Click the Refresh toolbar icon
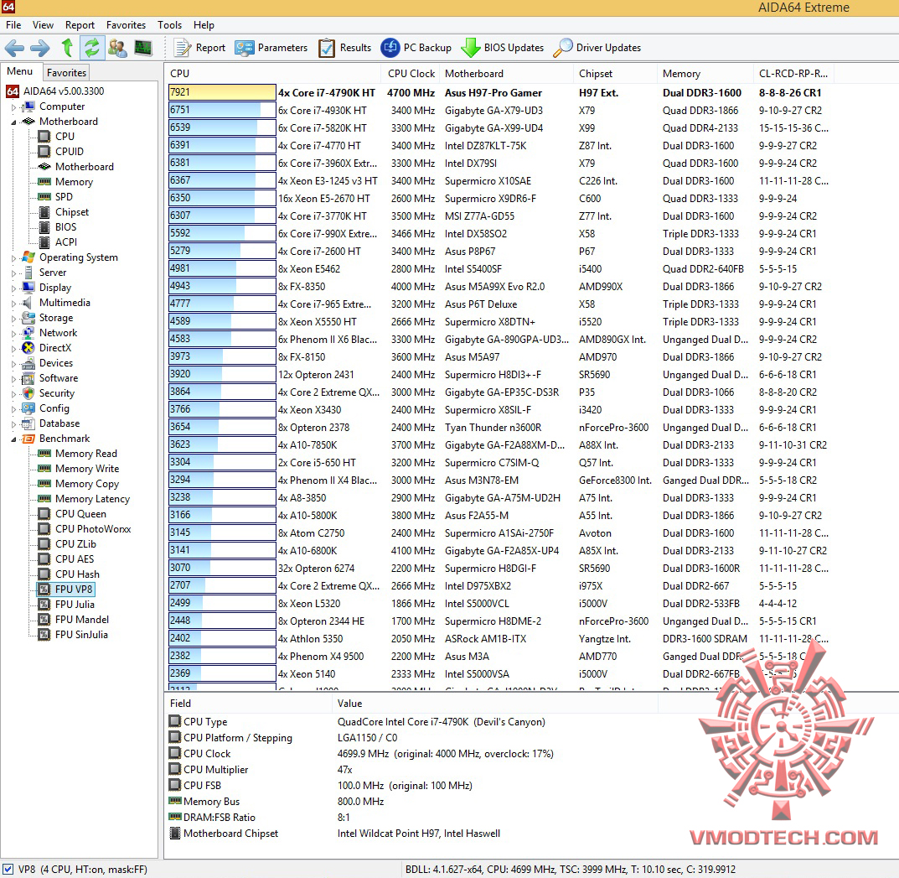 91,48
